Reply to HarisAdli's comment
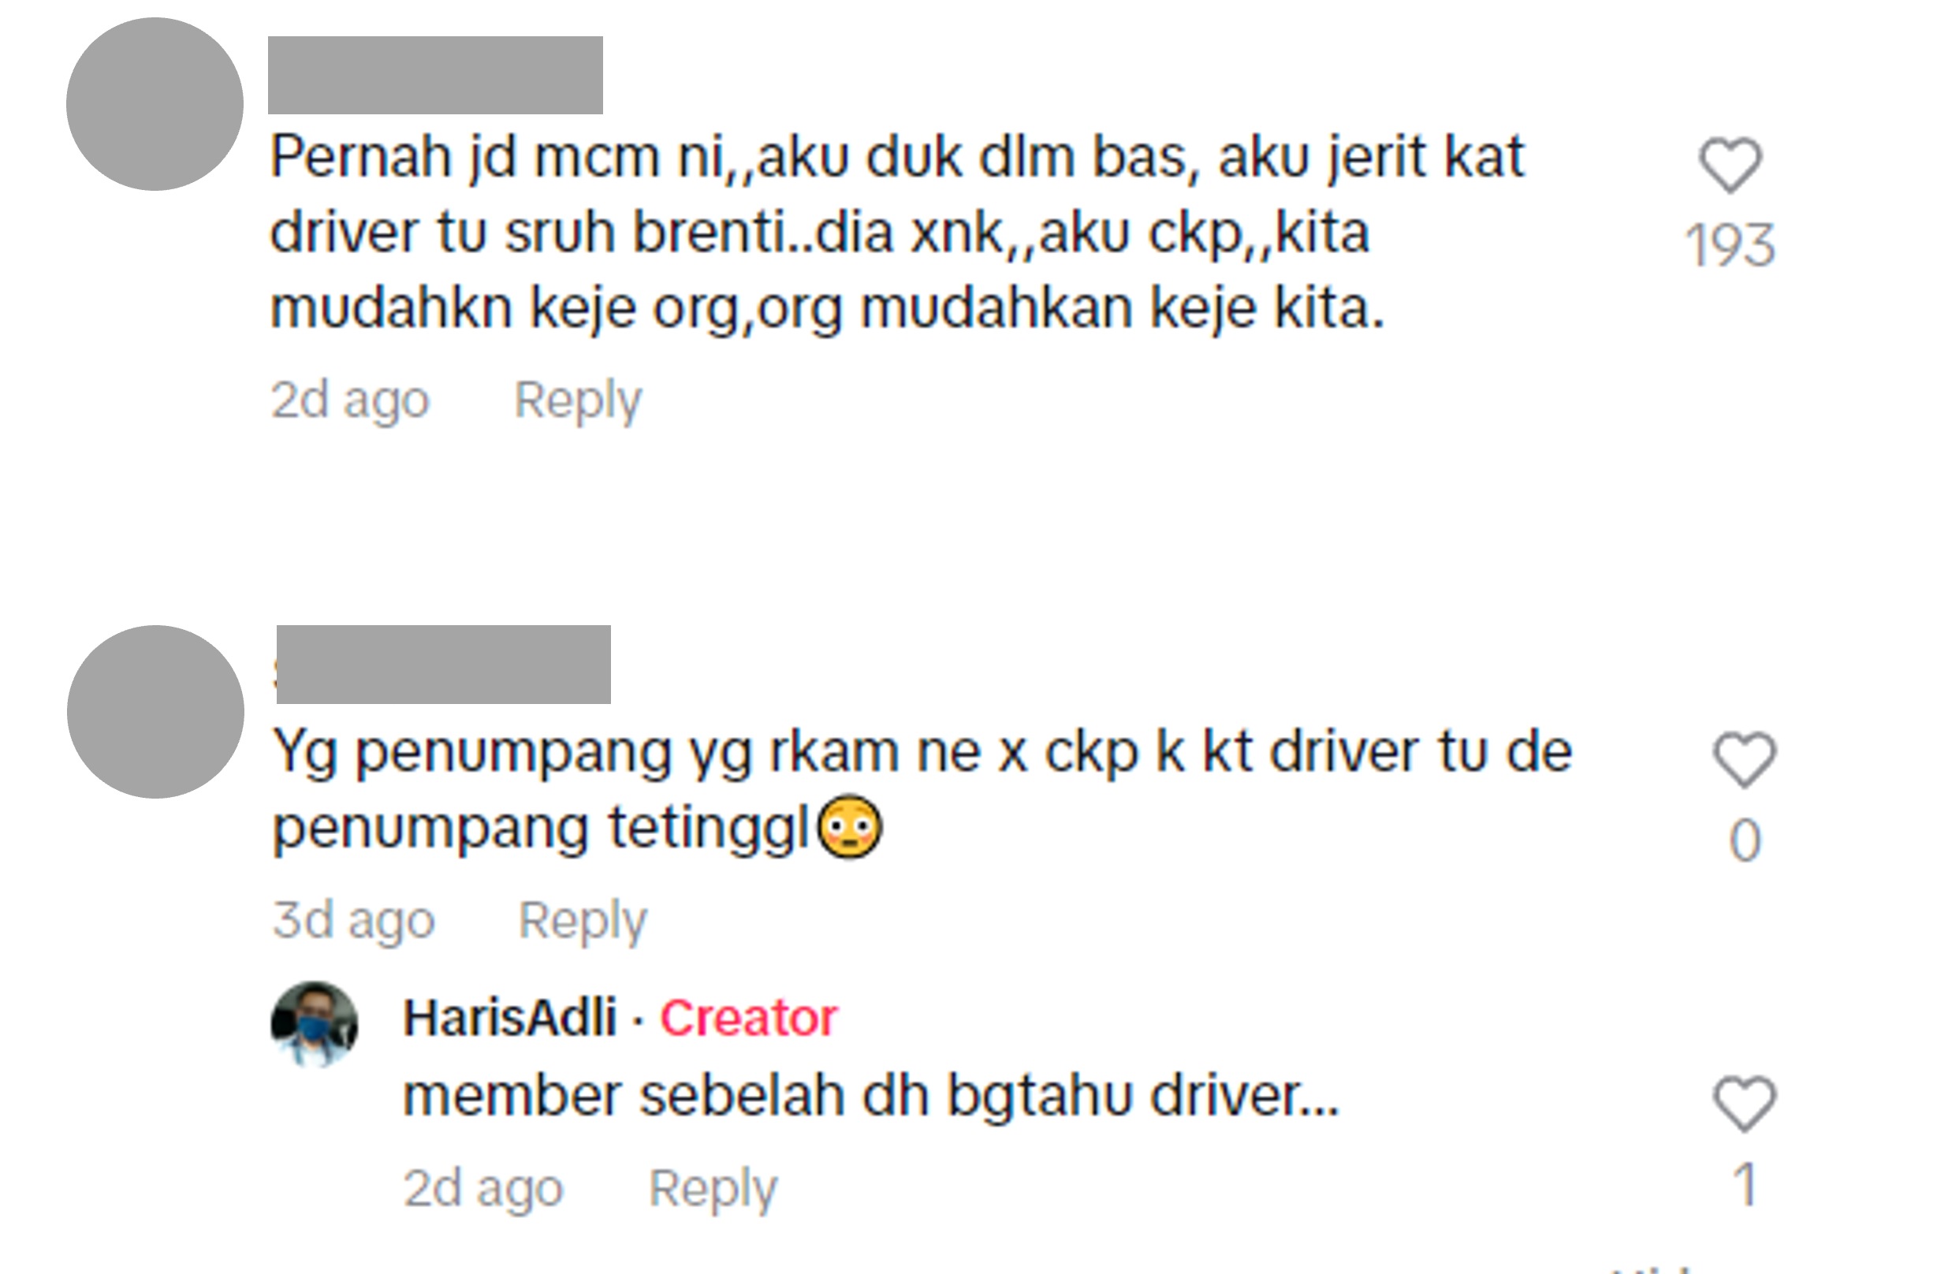This screenshot has width=1937, height=1274. pyautogui.click(x=713, y=1190)
